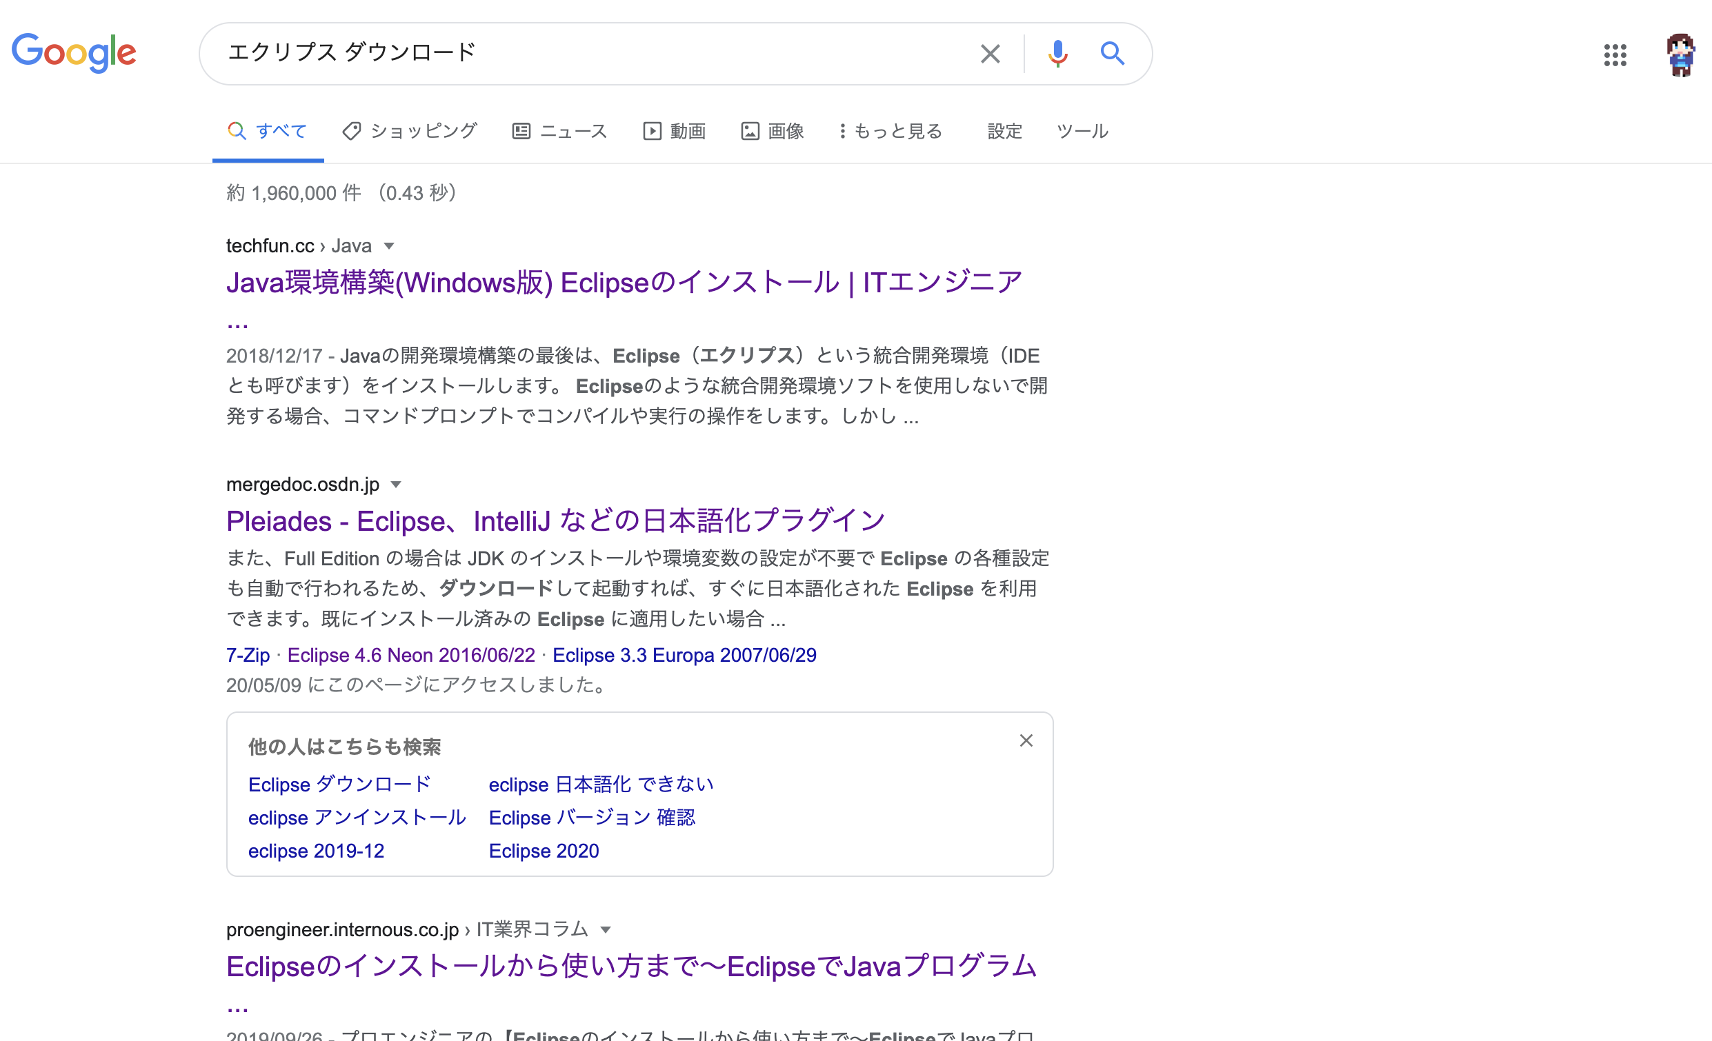Start voice search with microphone icon
This screenshot has height=1041, width=1712.
[1057, 54]
